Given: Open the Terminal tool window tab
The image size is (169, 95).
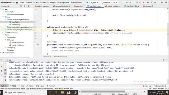Looking at the screenshot, I should 51,86.
